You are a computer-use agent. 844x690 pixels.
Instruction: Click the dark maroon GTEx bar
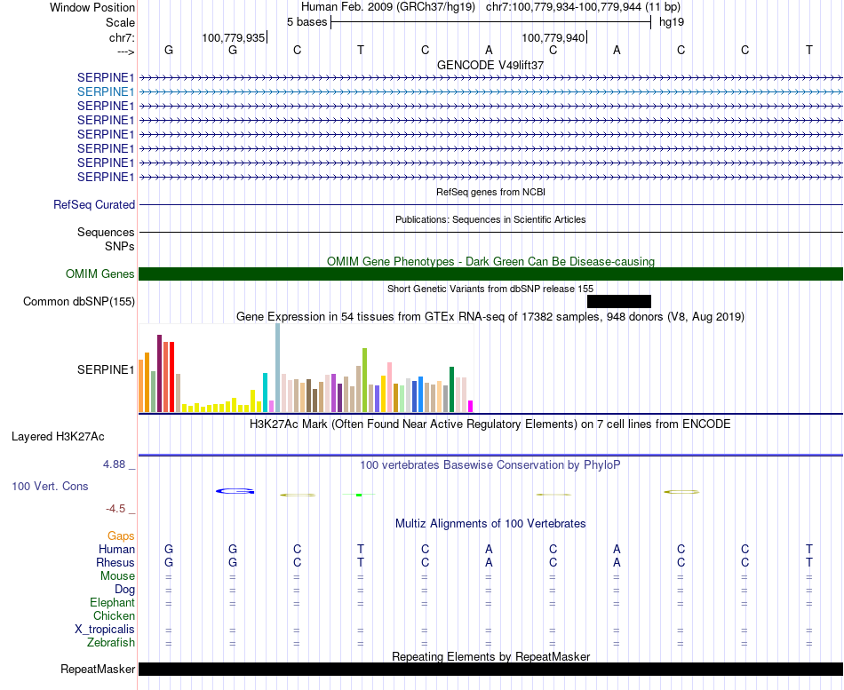coord(159,374)
